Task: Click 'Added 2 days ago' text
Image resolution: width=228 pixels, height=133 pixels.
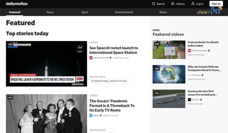Action: (x=195, y=104)
